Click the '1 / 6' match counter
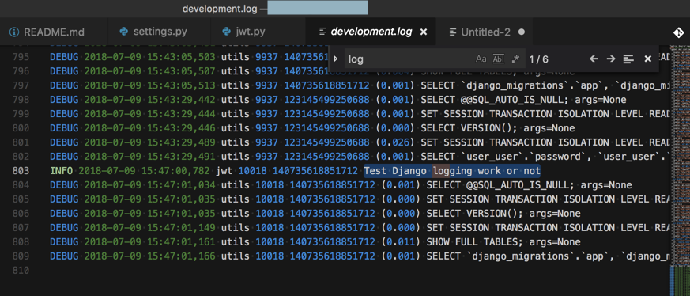The height and width of the screenshot is (296, 690). (538, 59)
